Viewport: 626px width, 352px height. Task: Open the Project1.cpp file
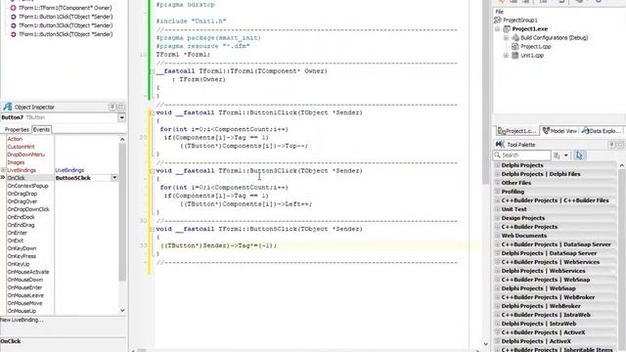tap(535, 47)
